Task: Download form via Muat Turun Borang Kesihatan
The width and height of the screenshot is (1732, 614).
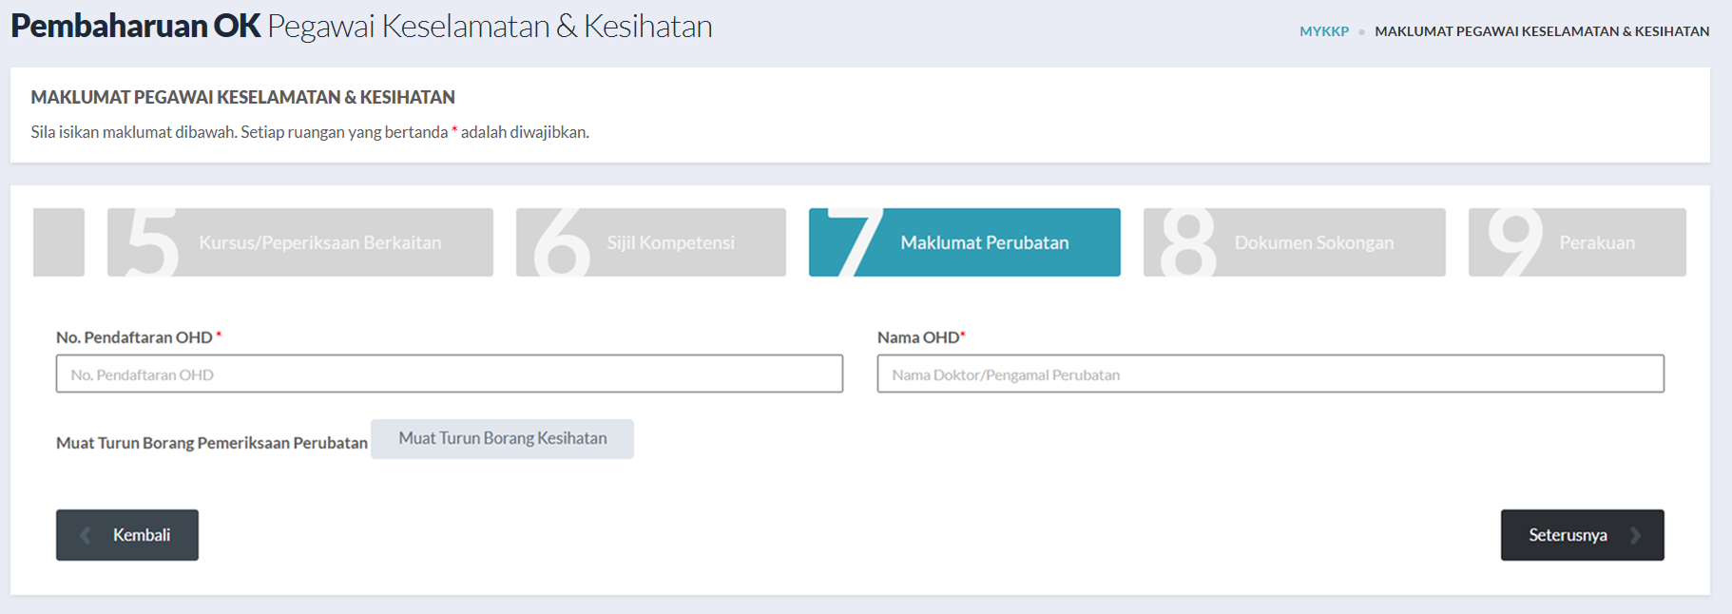Action: tap(502, 439)
